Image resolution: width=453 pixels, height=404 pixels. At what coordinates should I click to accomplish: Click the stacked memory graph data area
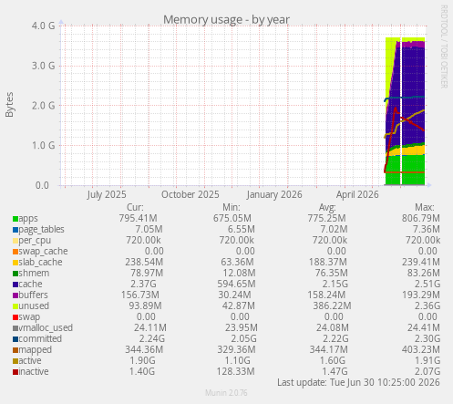coord(405,111)
